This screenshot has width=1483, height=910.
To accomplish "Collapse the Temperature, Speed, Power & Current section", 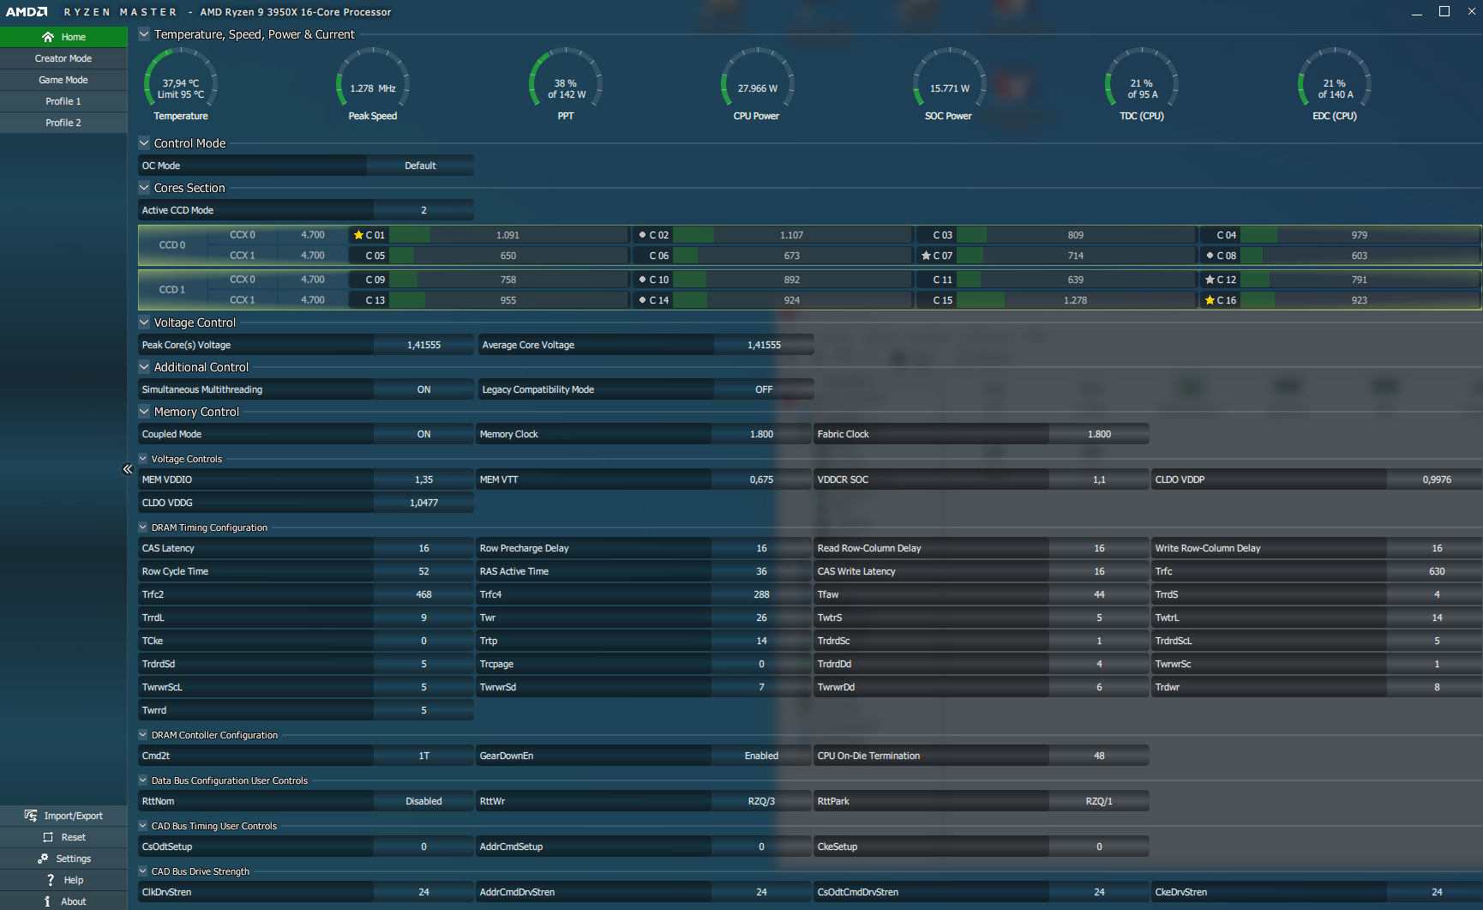I will (144, 34).
